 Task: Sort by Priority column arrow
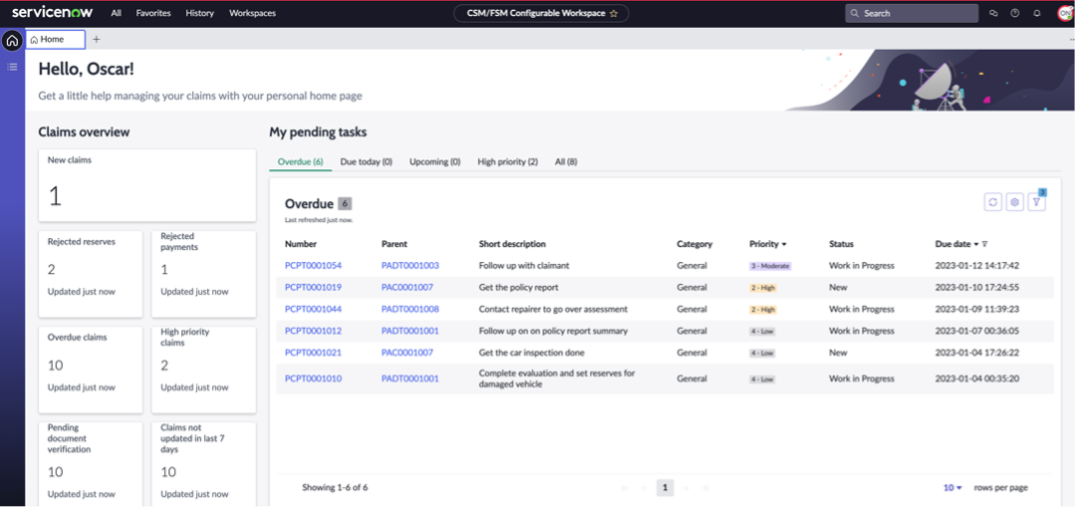pyautogui.click(x=784, y=244)
